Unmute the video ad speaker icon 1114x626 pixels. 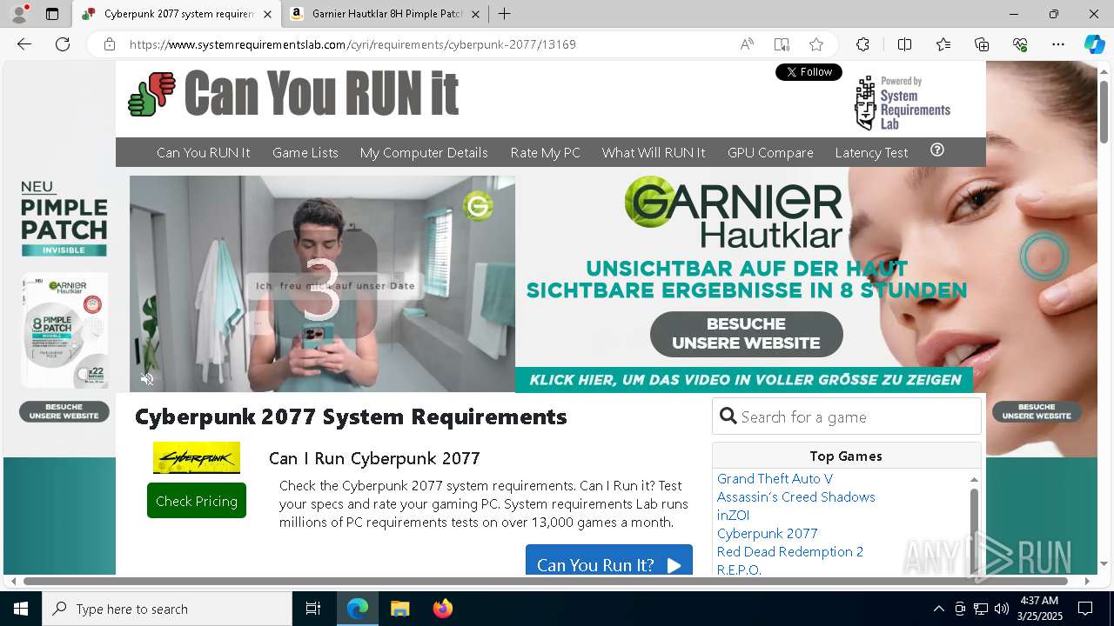(148, 379)
